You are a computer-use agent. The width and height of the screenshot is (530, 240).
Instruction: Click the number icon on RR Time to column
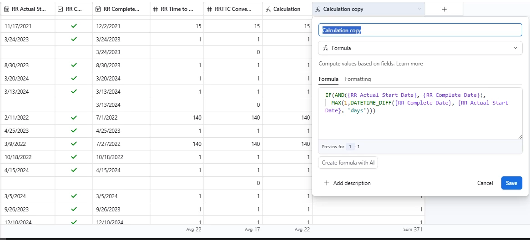pos(155,9)
